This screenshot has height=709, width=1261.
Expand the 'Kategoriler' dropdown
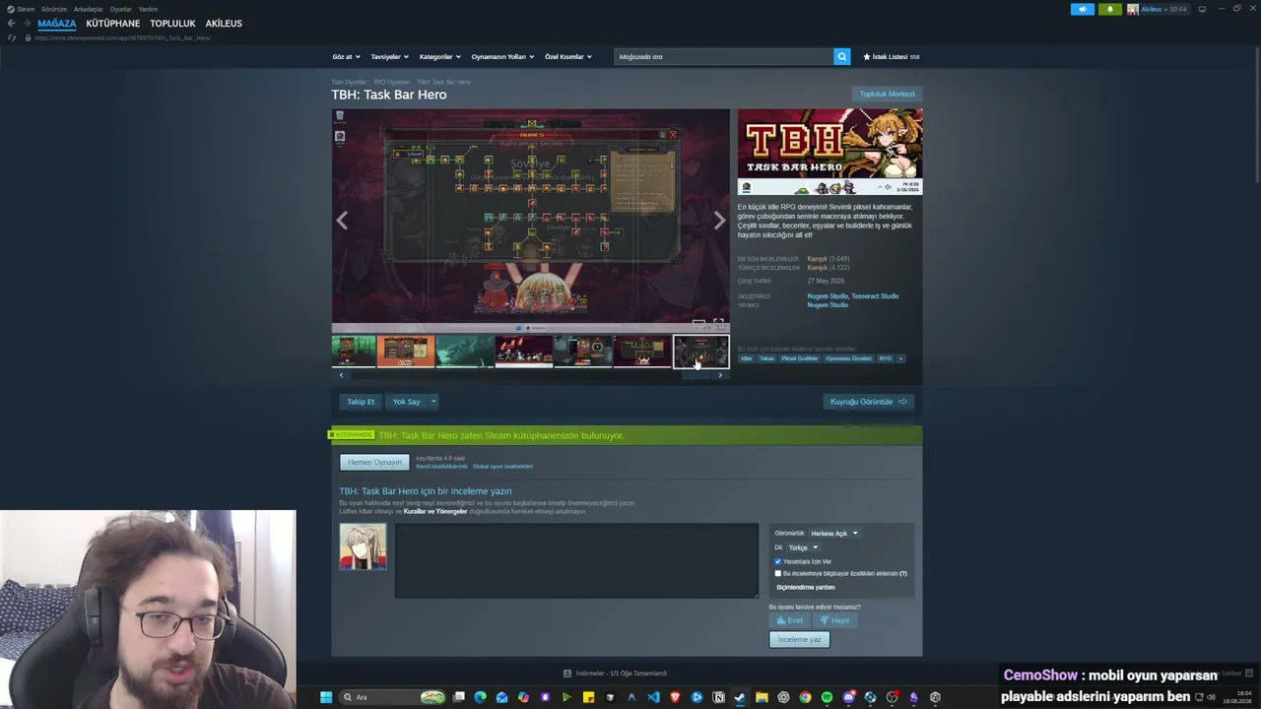[x=439, y=57]
